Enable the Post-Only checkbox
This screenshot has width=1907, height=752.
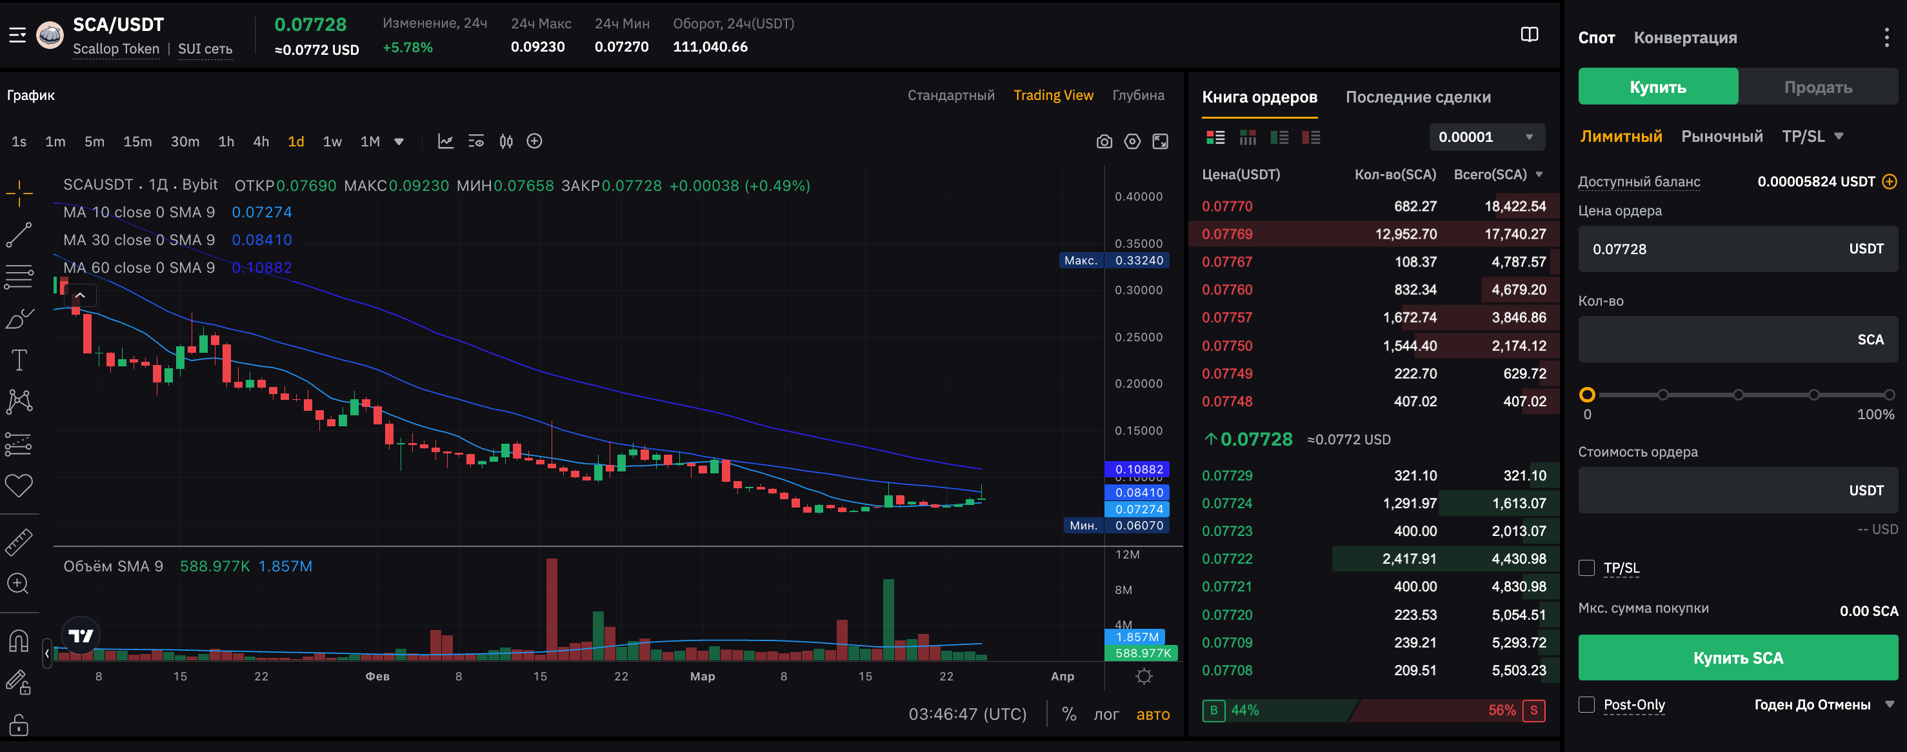click(1586, 705)
